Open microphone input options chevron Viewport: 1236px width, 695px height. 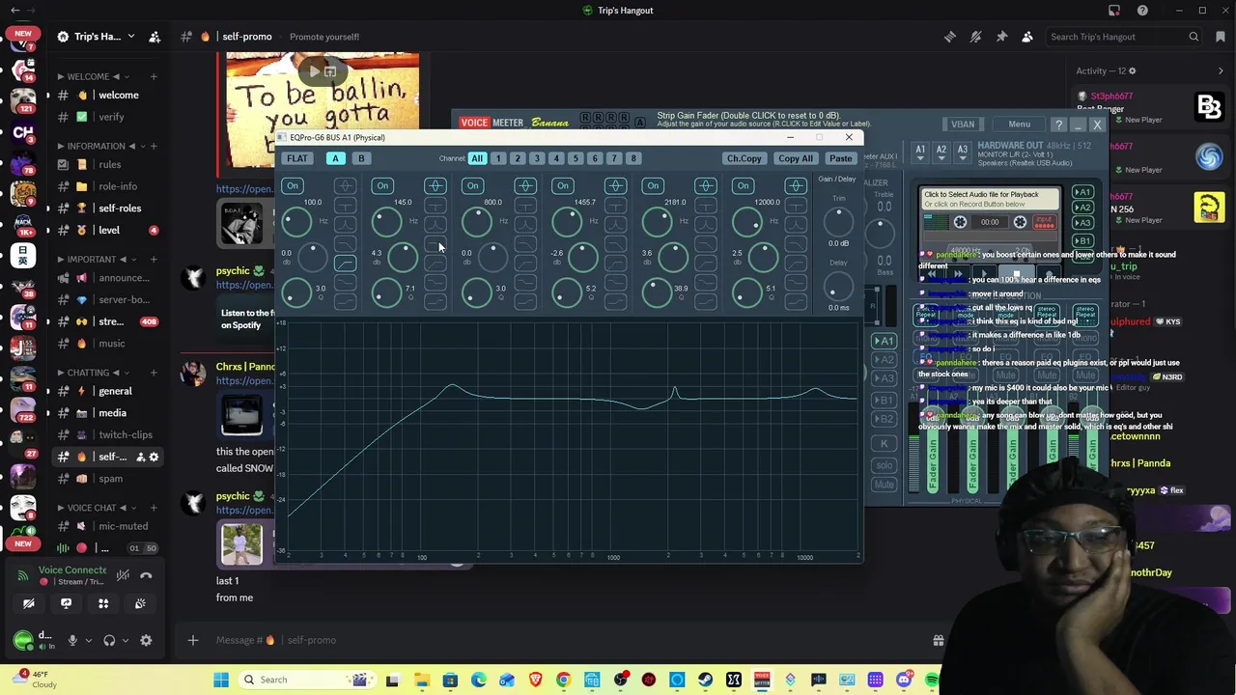88,640
